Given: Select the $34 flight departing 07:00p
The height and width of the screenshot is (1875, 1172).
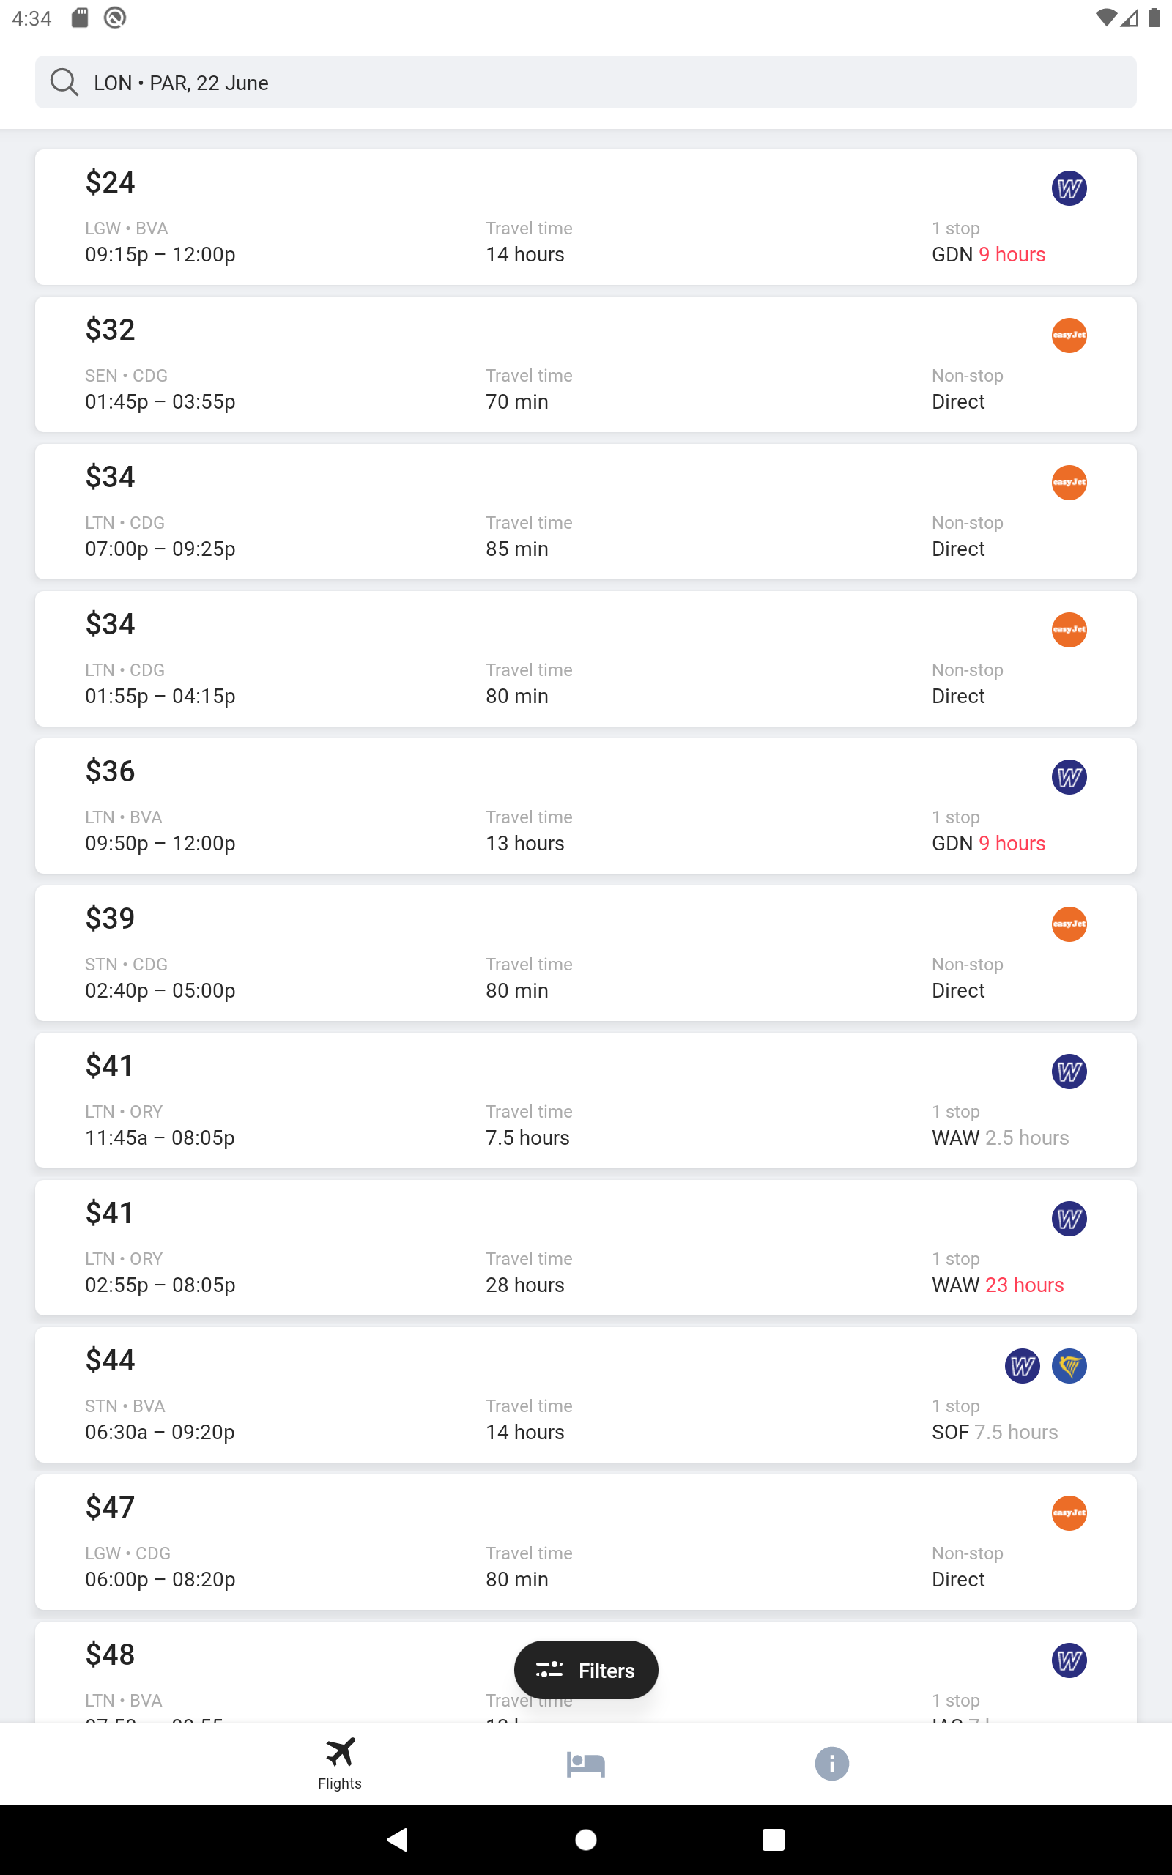Looking at the screenshot, I should (x=585, y=511).
